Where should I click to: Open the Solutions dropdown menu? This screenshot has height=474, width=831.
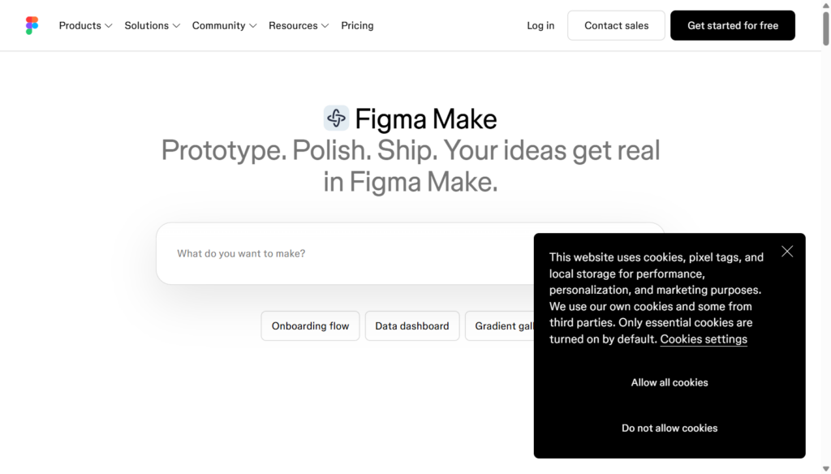pos(152,25)
